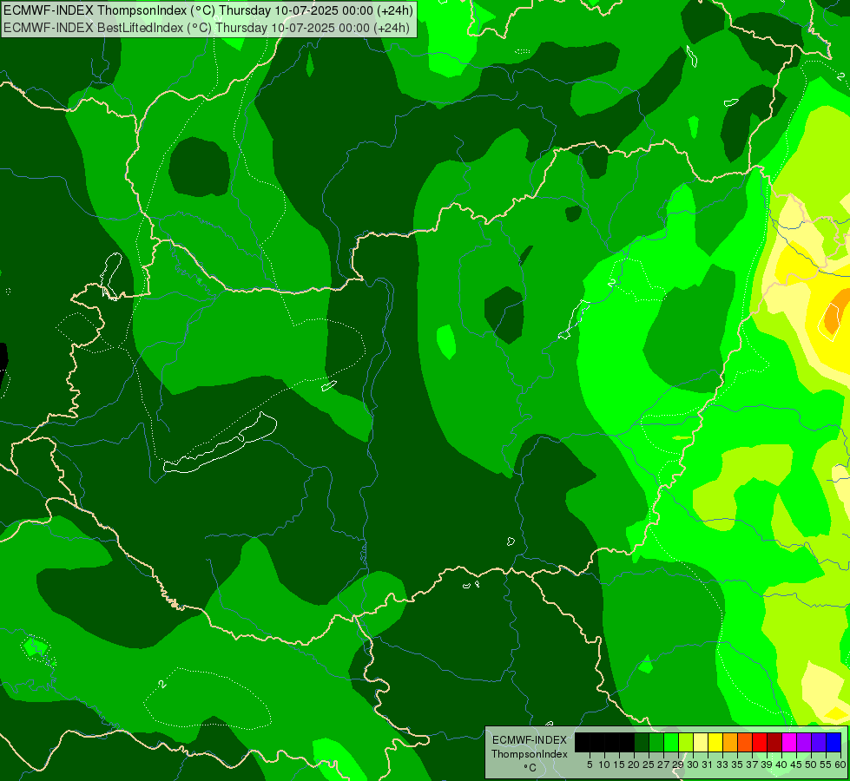Image resolution: width=850 pixels, height=781 pixels.
Task: Pick the blue 55–60 legend swatch
Action: point(834,742)
